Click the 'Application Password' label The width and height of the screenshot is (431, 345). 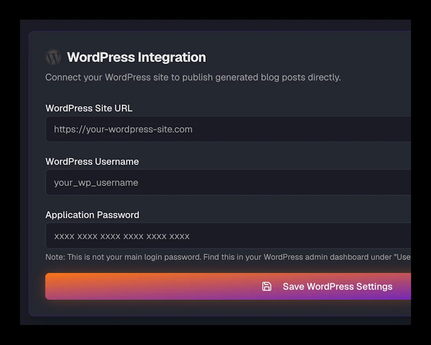tap(92, 215)
